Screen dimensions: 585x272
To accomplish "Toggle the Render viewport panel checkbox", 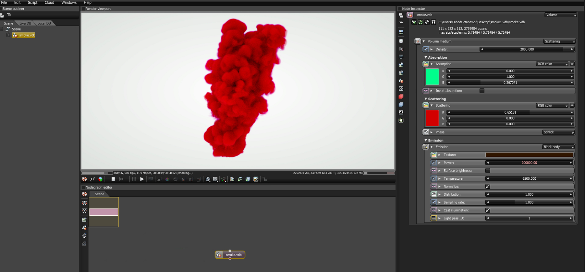I will (x=83, y=9).
